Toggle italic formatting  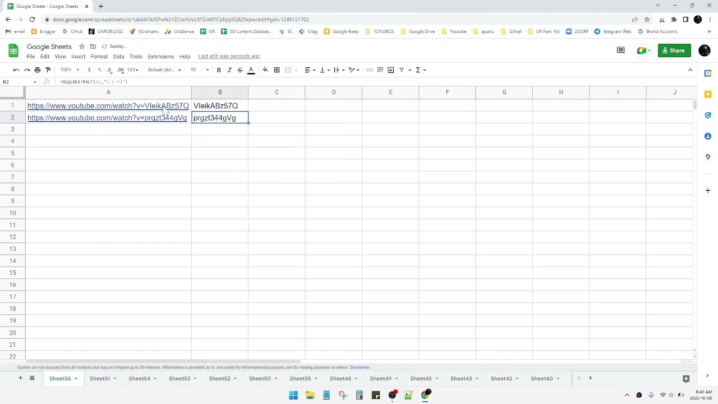point(229,70)
